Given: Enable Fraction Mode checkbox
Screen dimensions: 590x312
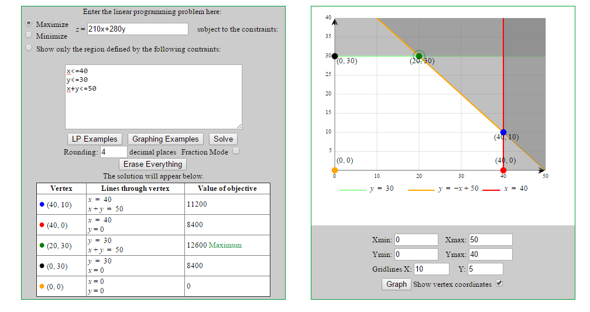Looking at the screenshot, I should 236,151.
